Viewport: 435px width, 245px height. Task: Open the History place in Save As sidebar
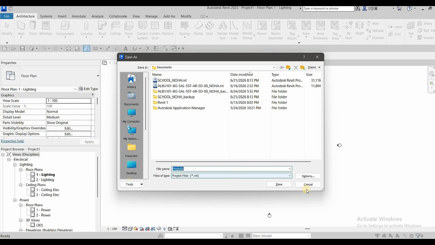coord(132,82)
